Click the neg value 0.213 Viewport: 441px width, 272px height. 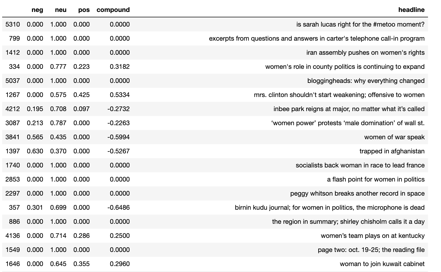point(35,123)
